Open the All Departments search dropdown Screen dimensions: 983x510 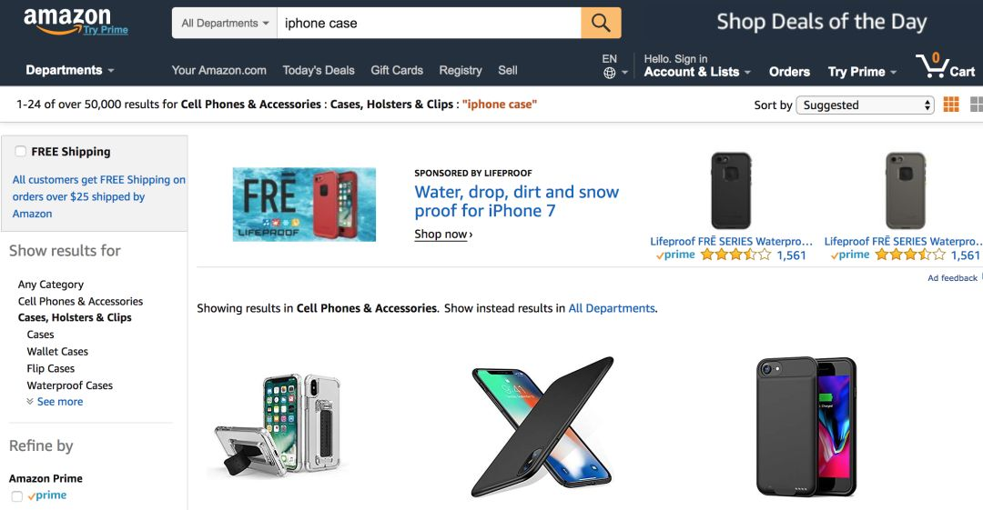[x=225, y=24]
